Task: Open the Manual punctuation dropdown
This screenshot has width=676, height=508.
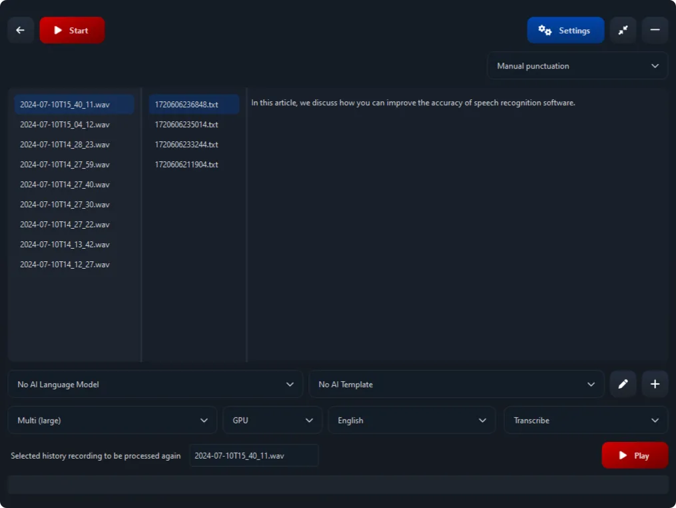Action: (577, 66)
